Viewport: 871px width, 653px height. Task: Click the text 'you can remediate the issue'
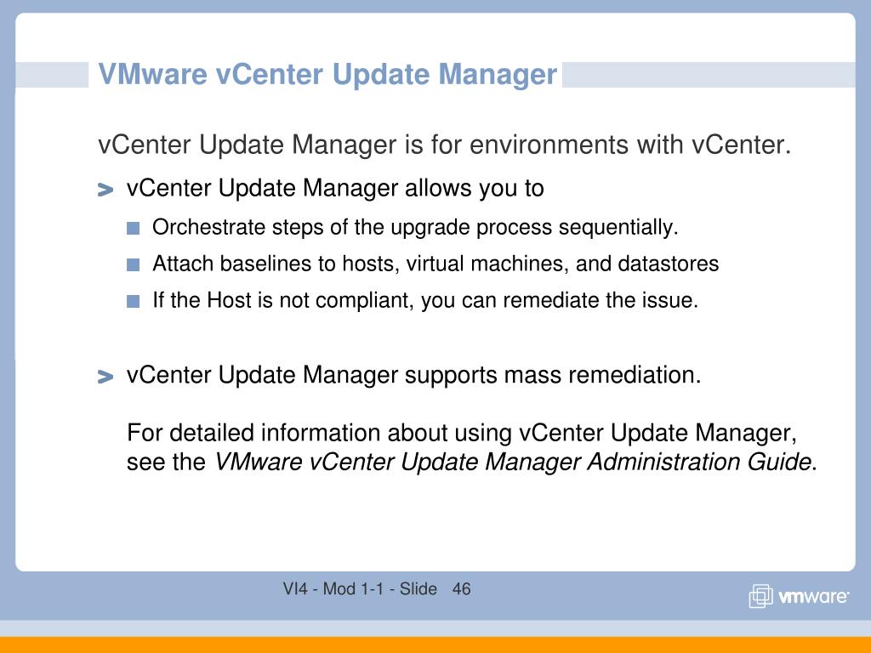559,300
